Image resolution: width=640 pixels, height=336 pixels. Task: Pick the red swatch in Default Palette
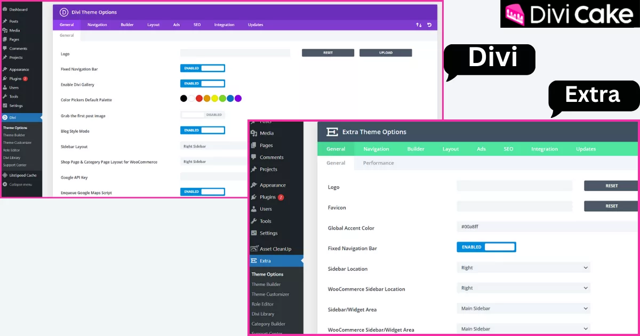pyautogui.click(x=199, y=98)
